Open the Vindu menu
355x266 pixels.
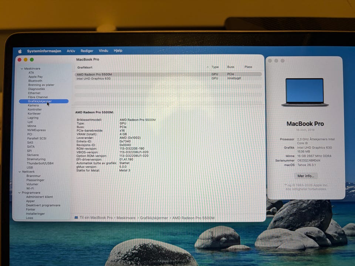[104, 51]
